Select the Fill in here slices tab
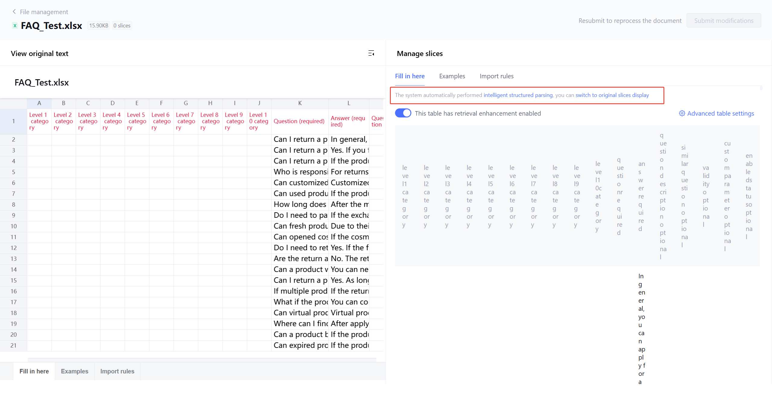The width and height of the screenshot is (772, 393). click(x=410, y=76)
